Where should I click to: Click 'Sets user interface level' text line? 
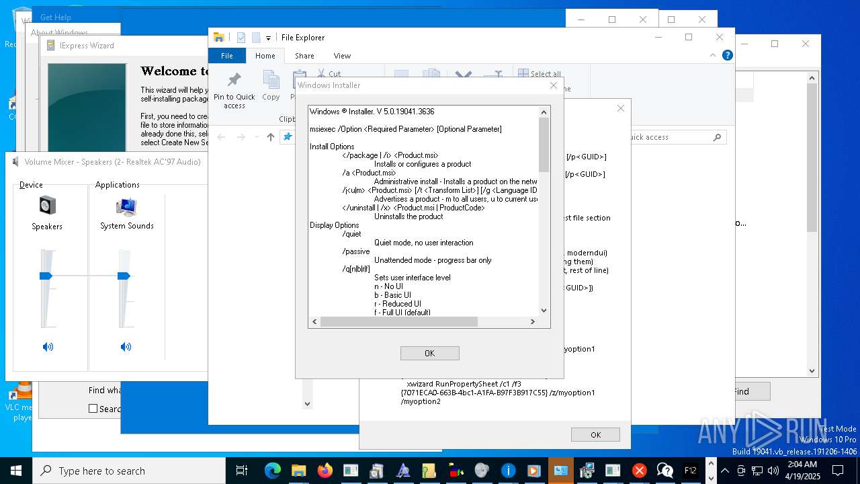point(413,278)
